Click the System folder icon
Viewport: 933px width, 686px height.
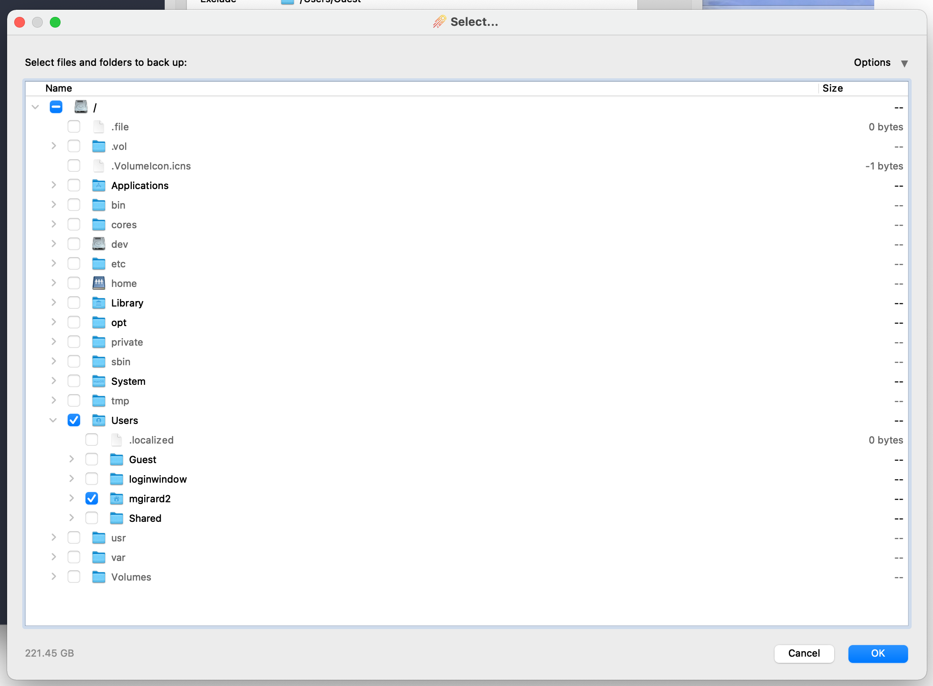[x=98, y=381]
